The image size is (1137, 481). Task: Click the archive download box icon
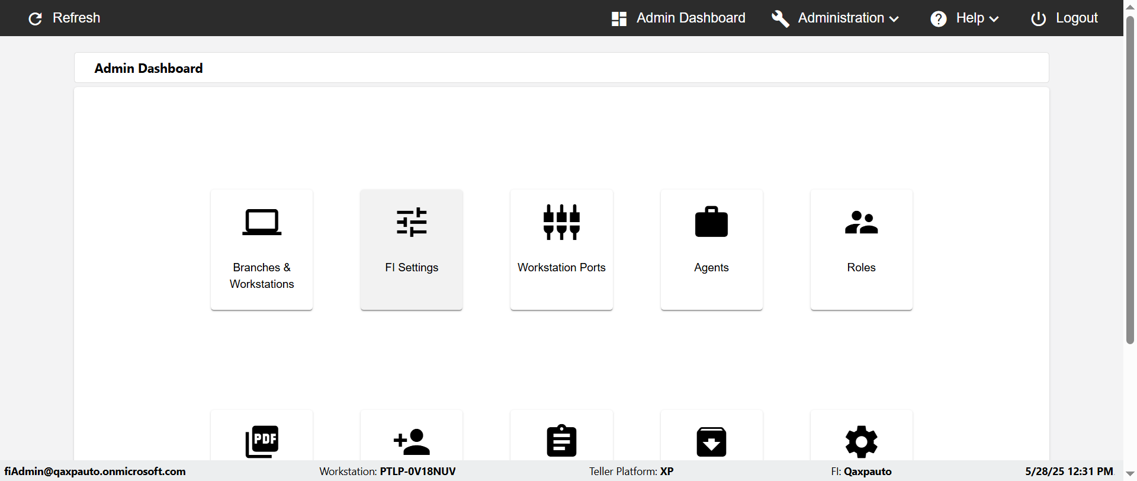pos(711,442)
